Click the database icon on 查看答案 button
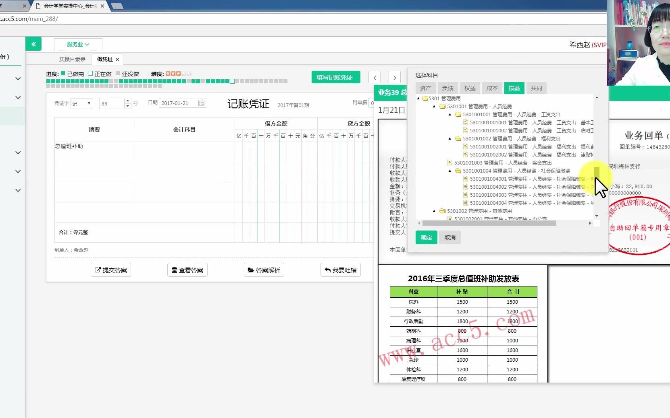The width and height of the screenshot is (670, 418). 174,270
